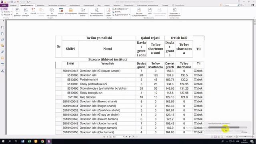The image size is (256, 144).
Task: Open taskbar search magnifier
Action: [10, 141]
